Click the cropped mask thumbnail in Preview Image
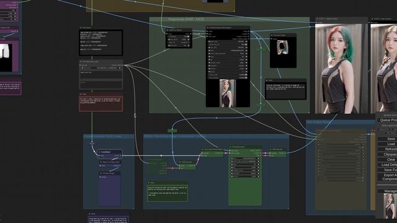 282,47
